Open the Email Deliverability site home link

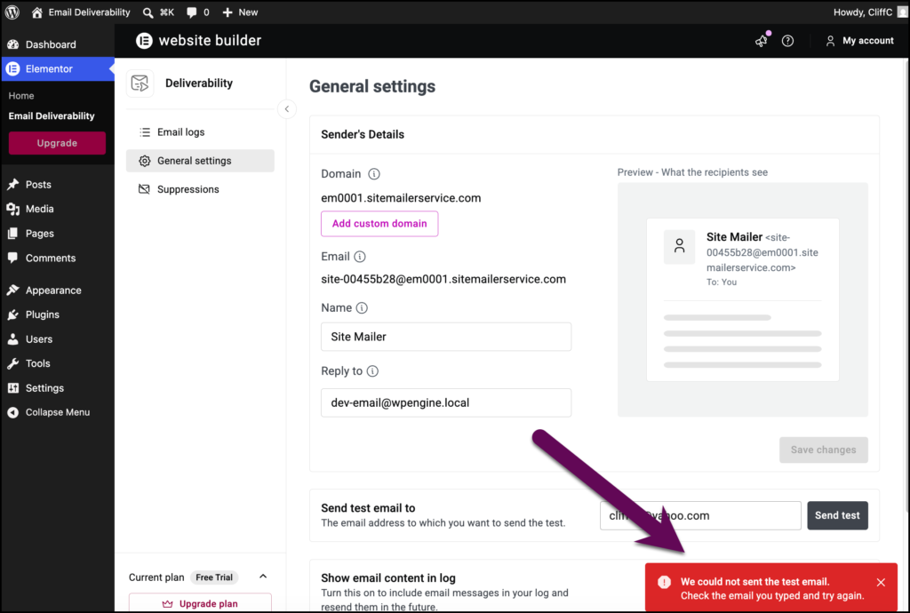(x=81, y=12)
